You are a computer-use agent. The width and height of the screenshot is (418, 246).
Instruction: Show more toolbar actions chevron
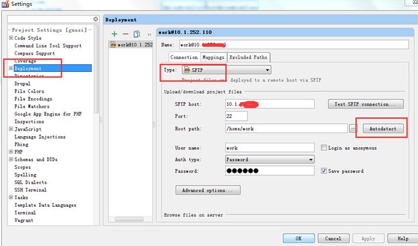149,34
